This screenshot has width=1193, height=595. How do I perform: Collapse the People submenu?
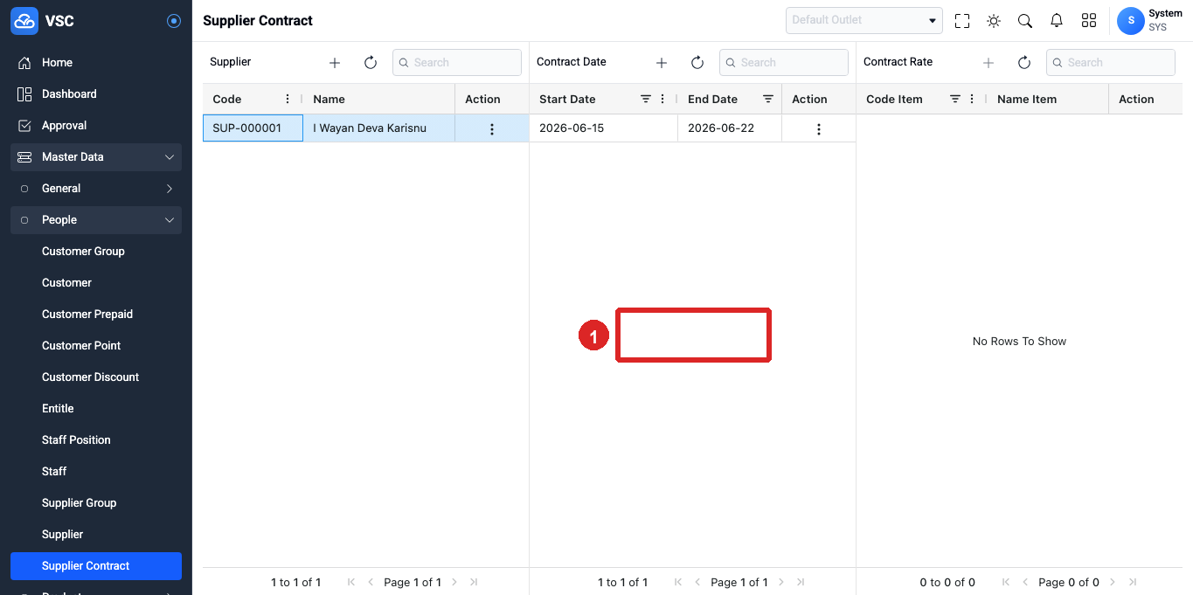click(96, 220)
